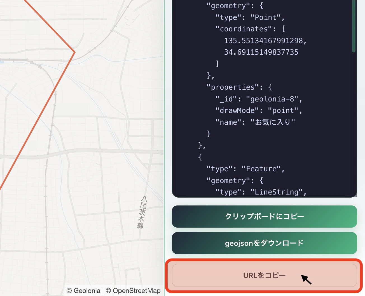Click the "type": "Feature" line
Viewport: 365px width, 296px height.
tap(246, 169)
